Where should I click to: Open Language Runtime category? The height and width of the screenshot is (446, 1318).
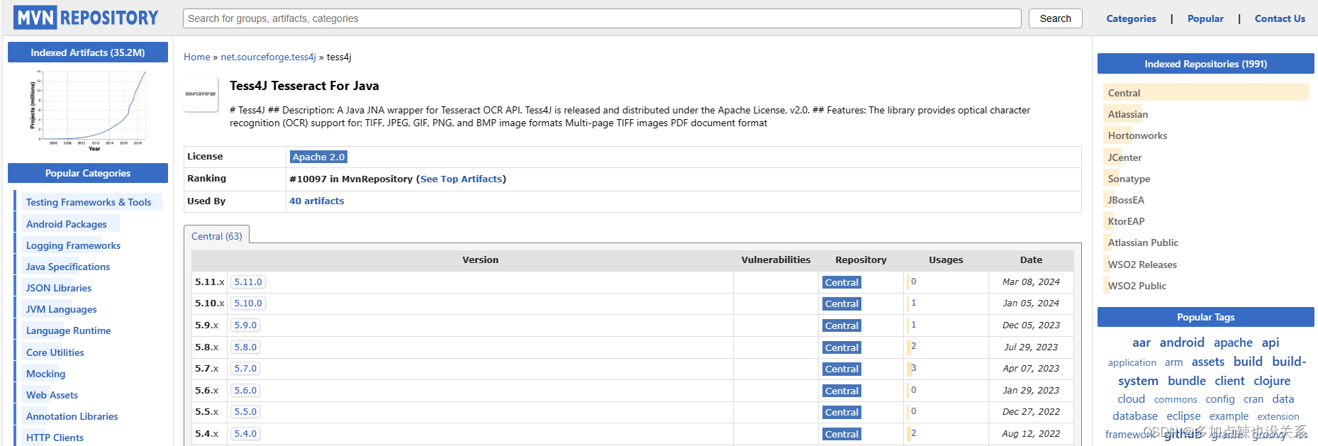(69, 330)
